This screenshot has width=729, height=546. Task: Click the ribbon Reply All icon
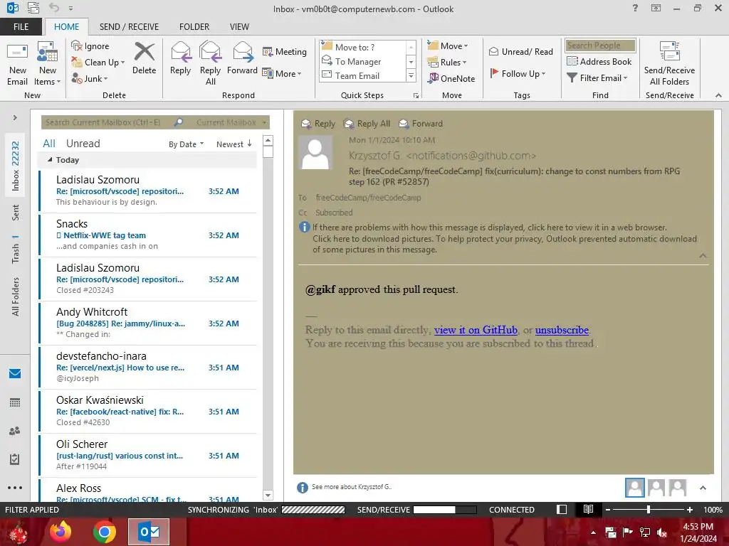(210, 64)
